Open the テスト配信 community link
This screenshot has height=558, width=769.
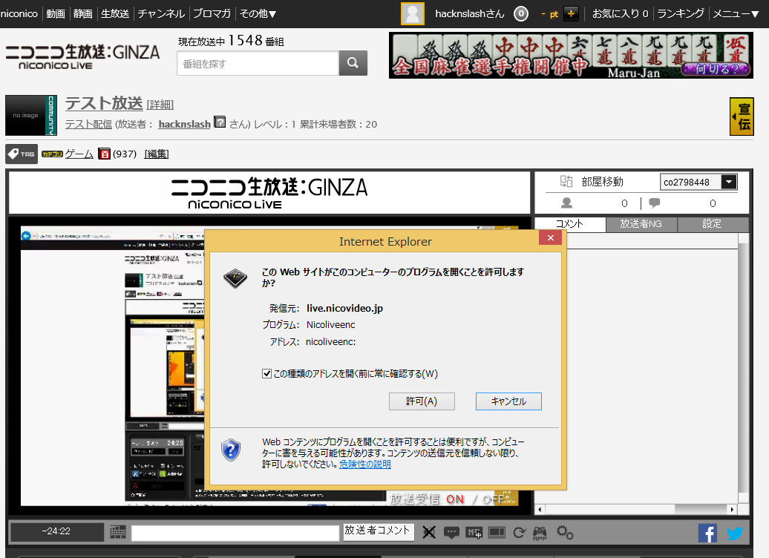(x=89, y=124)
